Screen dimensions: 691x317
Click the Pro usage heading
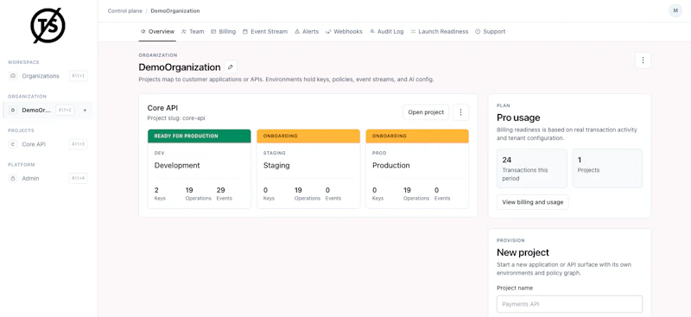tap(518, 117)
